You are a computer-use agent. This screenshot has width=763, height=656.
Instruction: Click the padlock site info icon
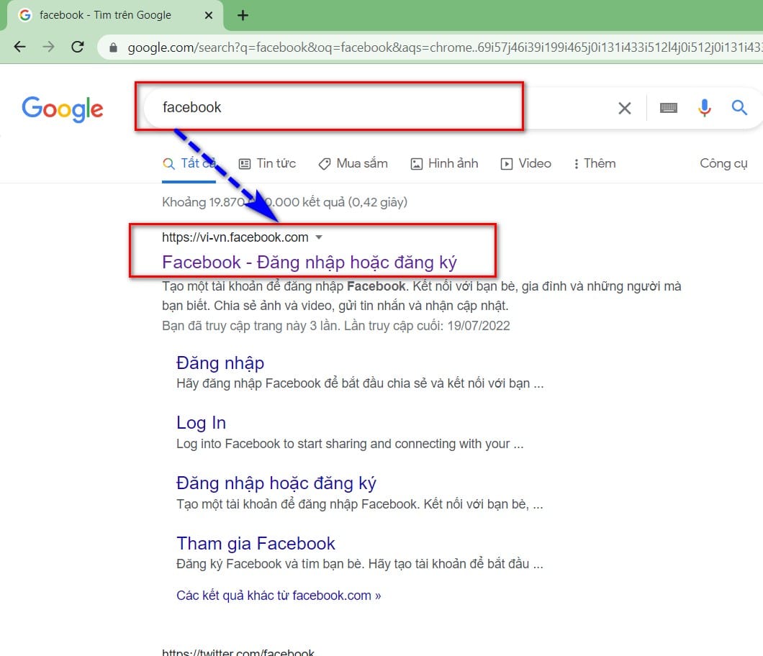pos(114,47)
